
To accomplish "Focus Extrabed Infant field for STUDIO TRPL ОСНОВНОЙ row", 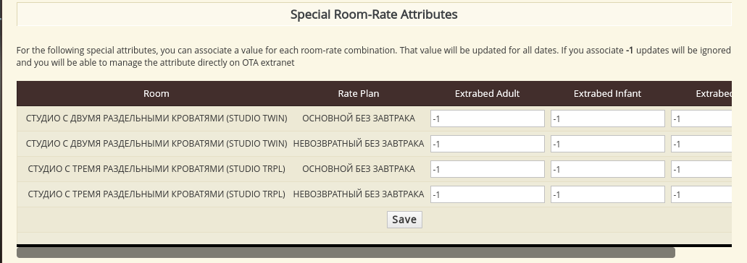I will point(608,169).
